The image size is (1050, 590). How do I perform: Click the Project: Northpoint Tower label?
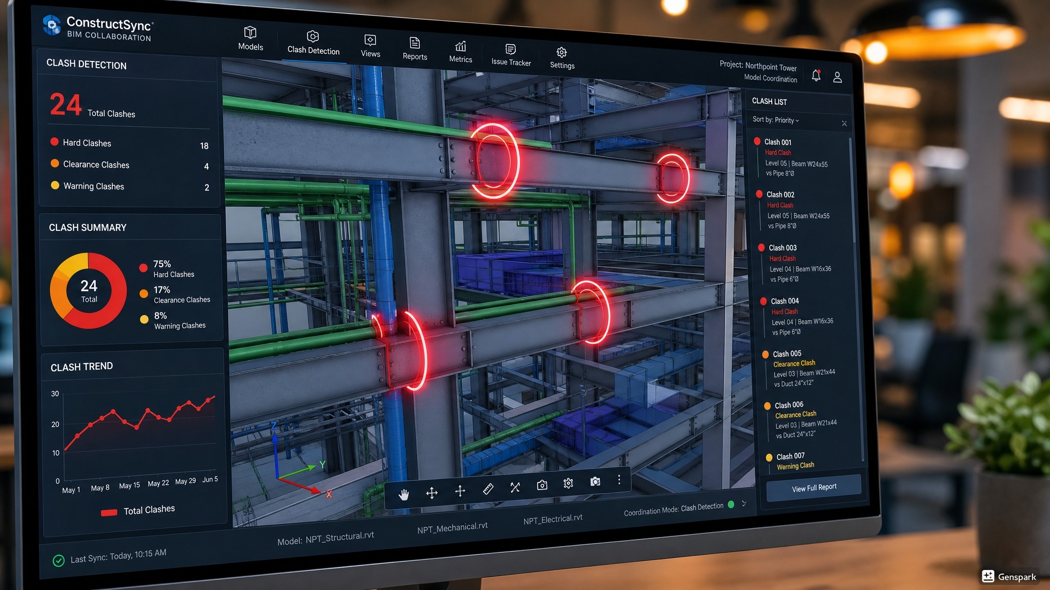coord(758,66)
